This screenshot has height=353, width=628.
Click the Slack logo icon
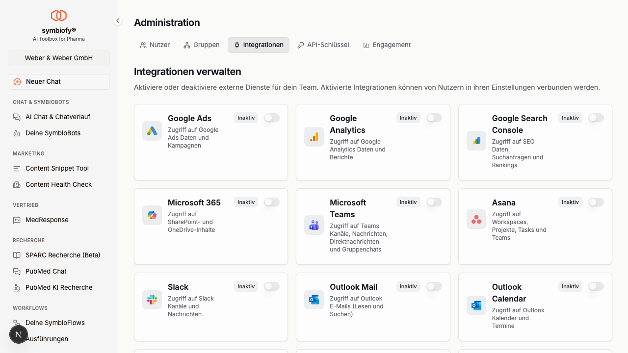[152, 300]
